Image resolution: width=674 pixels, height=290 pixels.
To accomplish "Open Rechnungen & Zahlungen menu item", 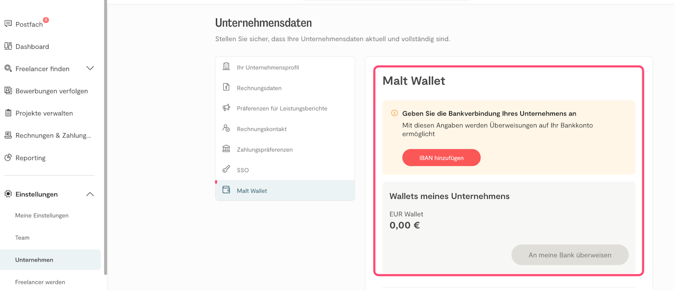I will pyautogui.click(x=53, y=135).
